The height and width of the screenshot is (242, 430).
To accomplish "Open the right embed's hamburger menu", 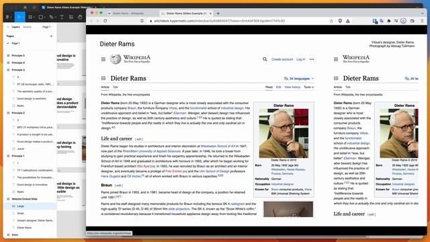I will (x=336, y=59).
